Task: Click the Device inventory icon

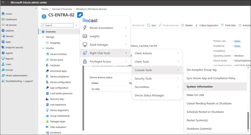Action: click(x=47, y=54)
